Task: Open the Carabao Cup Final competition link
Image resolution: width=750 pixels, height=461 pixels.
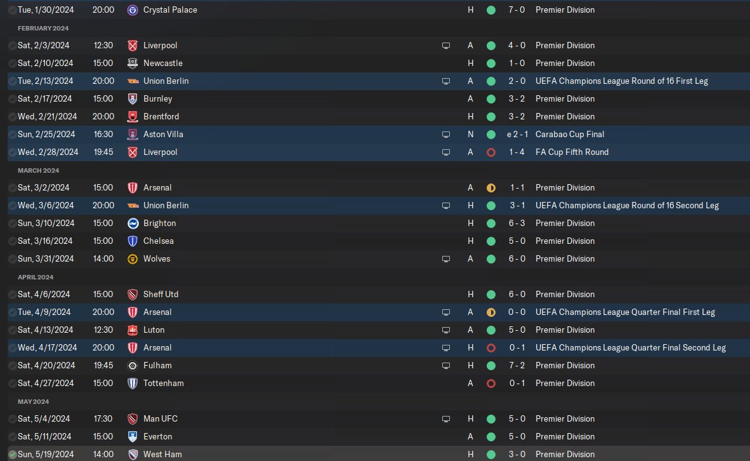Action: tap(570, 135)
